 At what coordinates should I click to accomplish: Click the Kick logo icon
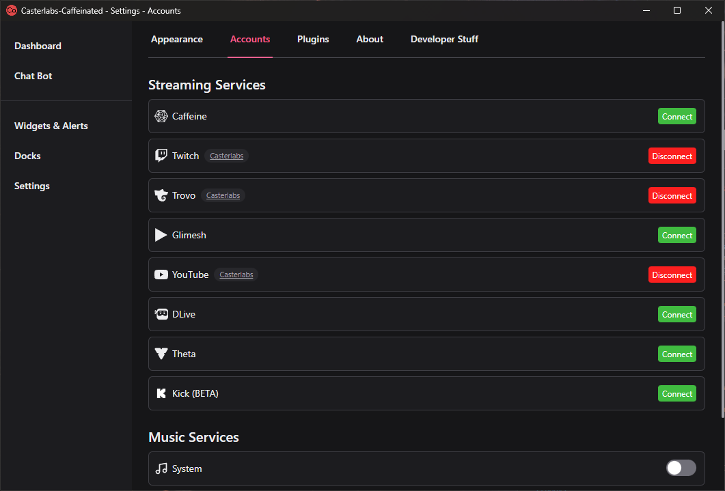click(x=161, y=394)
